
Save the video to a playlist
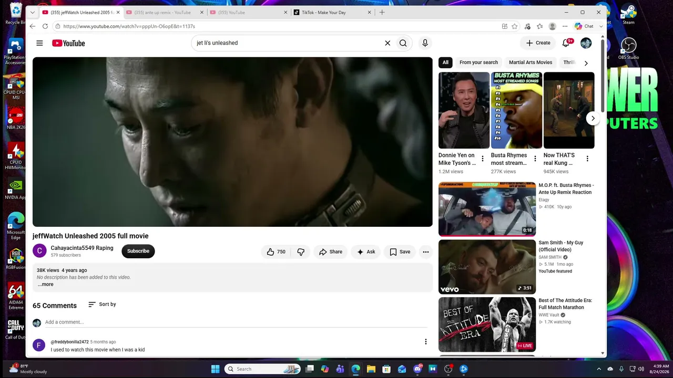pyautogui.click(x=400, y=252)
